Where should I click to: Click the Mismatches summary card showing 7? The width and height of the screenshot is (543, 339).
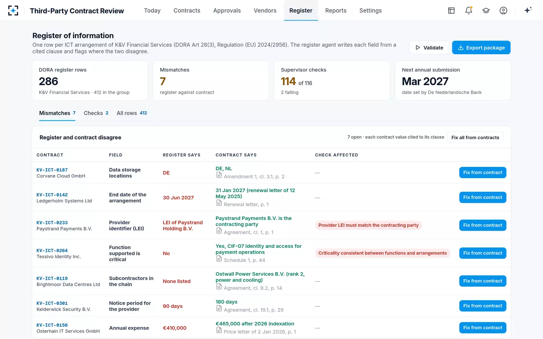(x=211, y=81)
